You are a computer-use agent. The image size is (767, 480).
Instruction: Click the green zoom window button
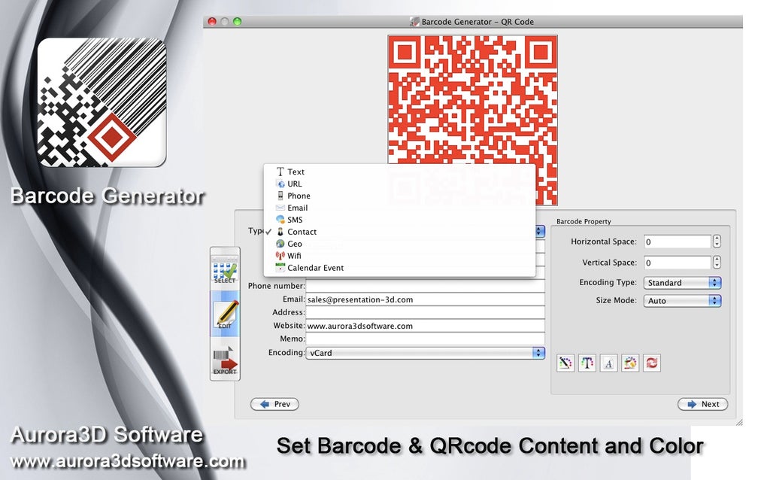237,22
